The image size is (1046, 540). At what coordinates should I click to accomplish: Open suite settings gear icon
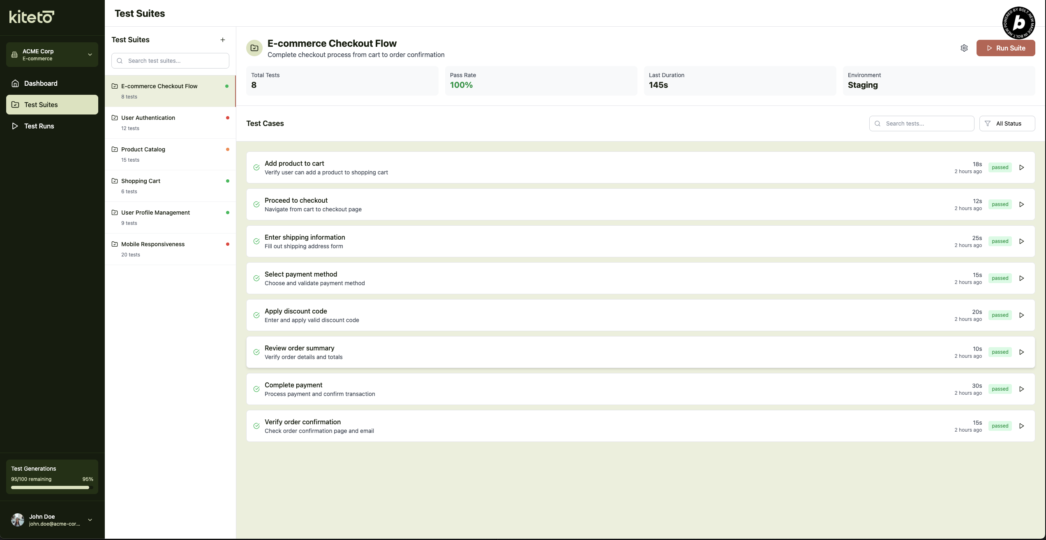(x=964, y=48)
